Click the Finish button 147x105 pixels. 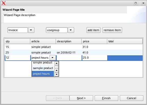point(106,98)
